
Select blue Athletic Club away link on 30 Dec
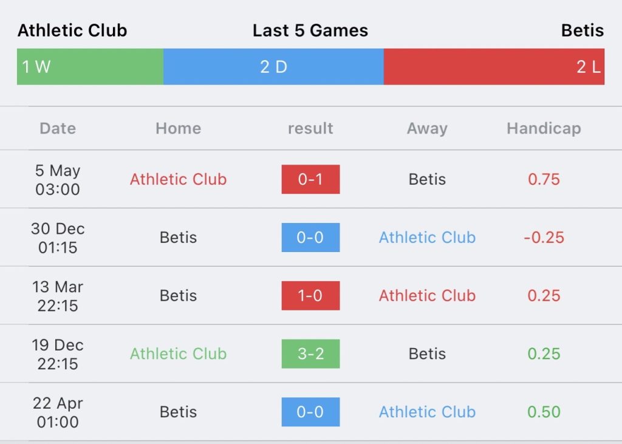tap(427, 237)
